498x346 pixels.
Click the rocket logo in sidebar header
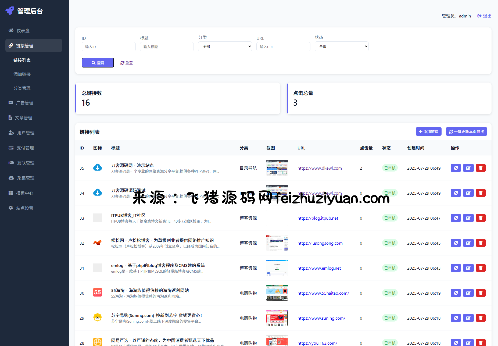[10, 11]
